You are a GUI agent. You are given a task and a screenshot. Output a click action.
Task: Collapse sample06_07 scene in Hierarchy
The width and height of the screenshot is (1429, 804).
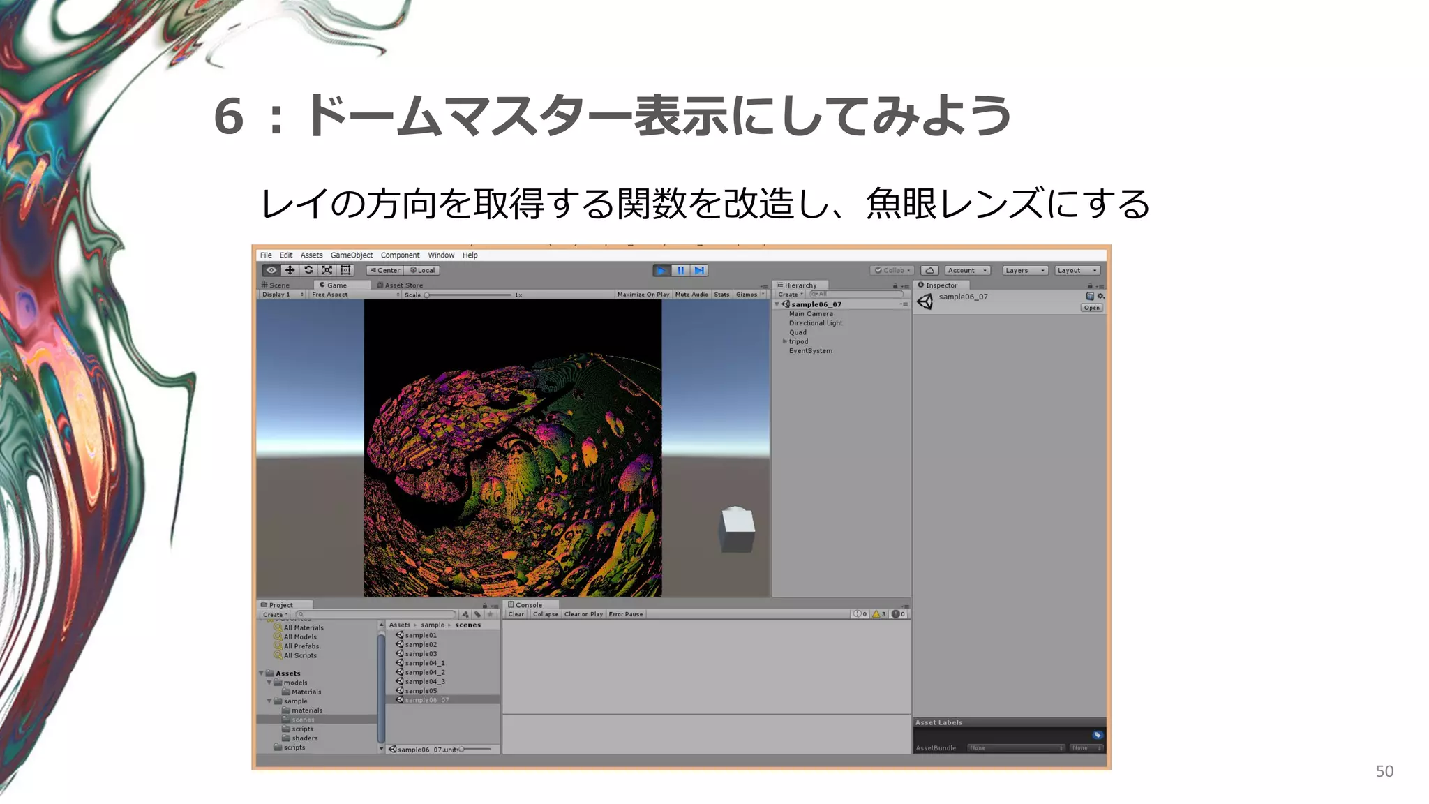click(x=777, y=304)
